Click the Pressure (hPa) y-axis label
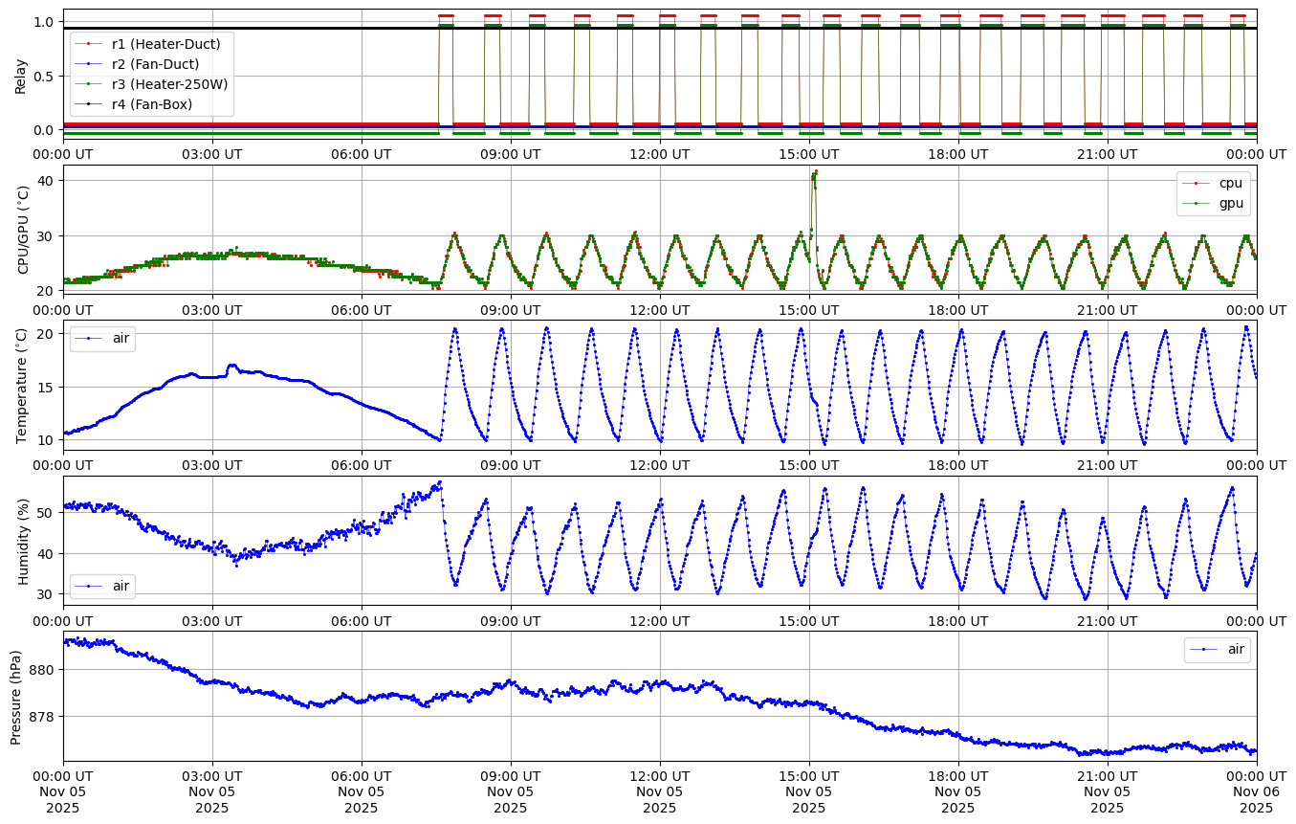The image size is (1296, 824). point(16,696)
